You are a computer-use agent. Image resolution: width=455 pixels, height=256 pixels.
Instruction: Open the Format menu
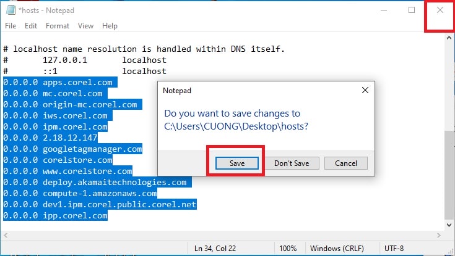pos(58,26)
